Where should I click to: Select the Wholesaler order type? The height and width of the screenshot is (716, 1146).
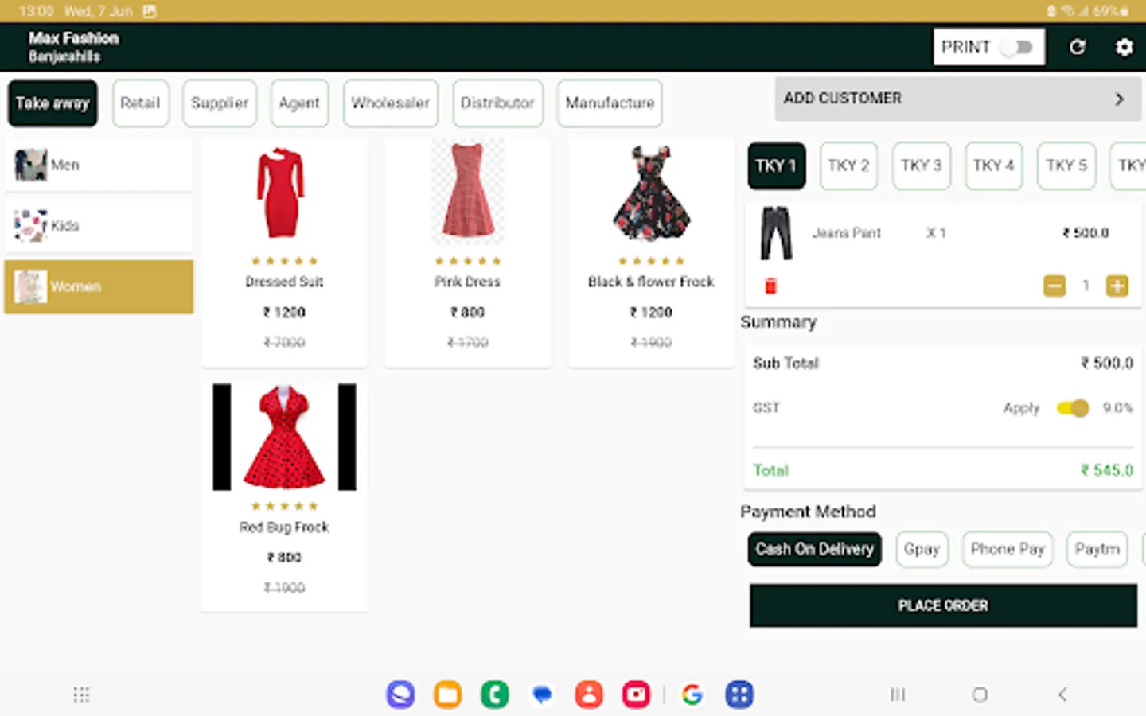click(391, 103)
